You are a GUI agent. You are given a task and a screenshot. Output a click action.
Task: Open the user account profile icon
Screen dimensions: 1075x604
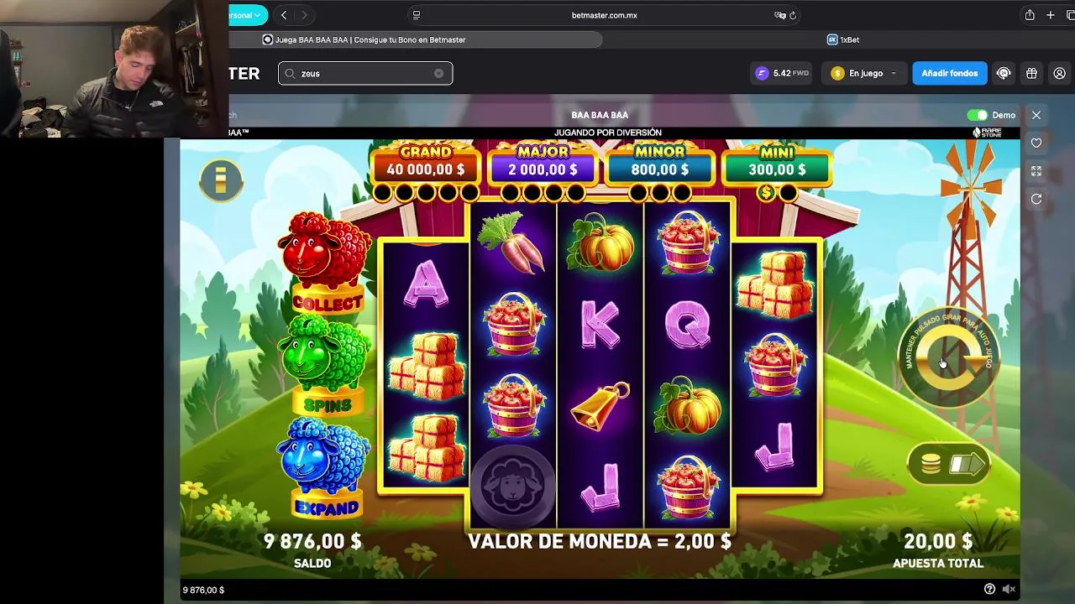(x=1059, y=73)
